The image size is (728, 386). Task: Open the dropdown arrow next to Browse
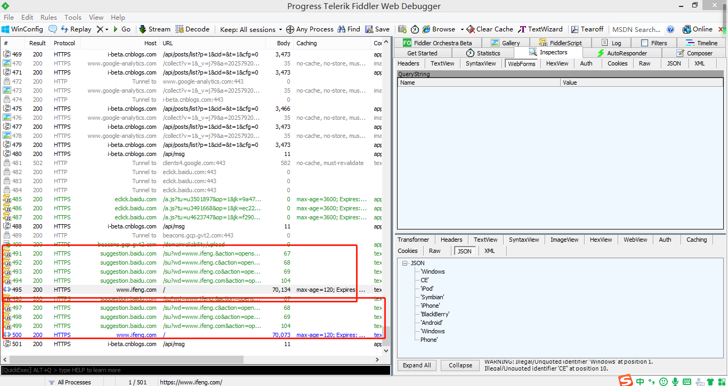pos(462,29)
